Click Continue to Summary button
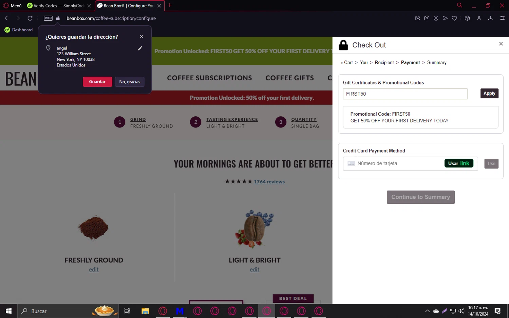This screenshot has width=509, height=318. coord(420,197)
